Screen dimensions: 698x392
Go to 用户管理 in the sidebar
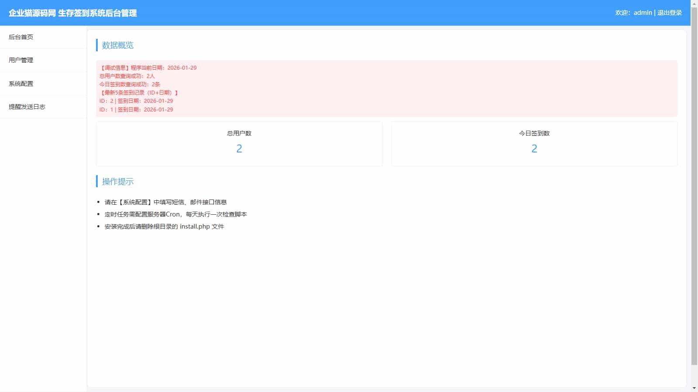coord(21,60)
